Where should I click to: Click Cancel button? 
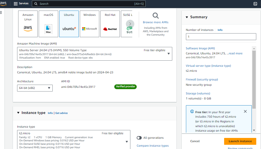tap(195, 141)
